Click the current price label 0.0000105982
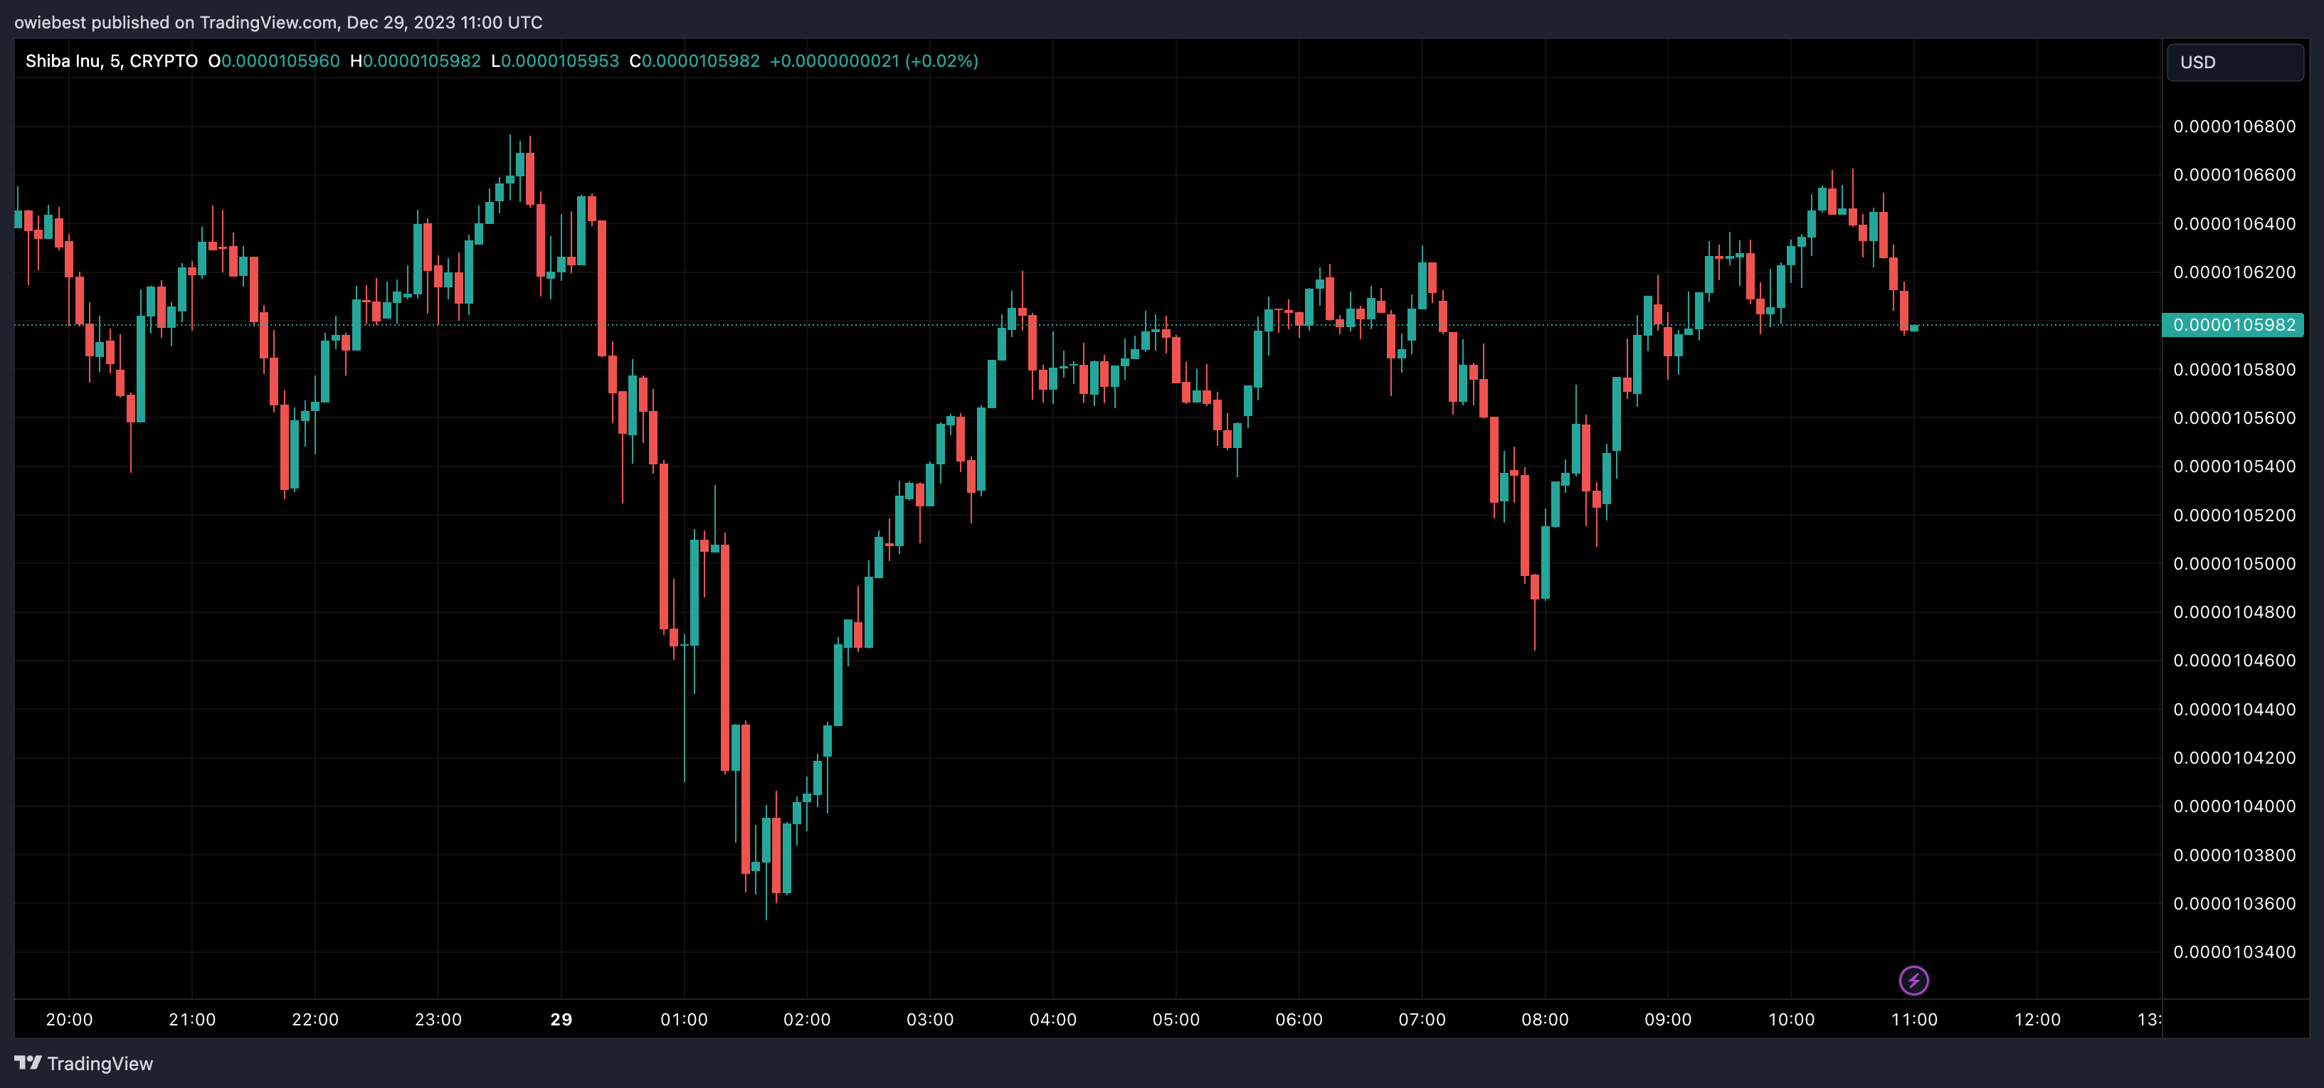The width and height of the screenshot is (2324, 1088). pyautogui.click(x=2233, y=324)
